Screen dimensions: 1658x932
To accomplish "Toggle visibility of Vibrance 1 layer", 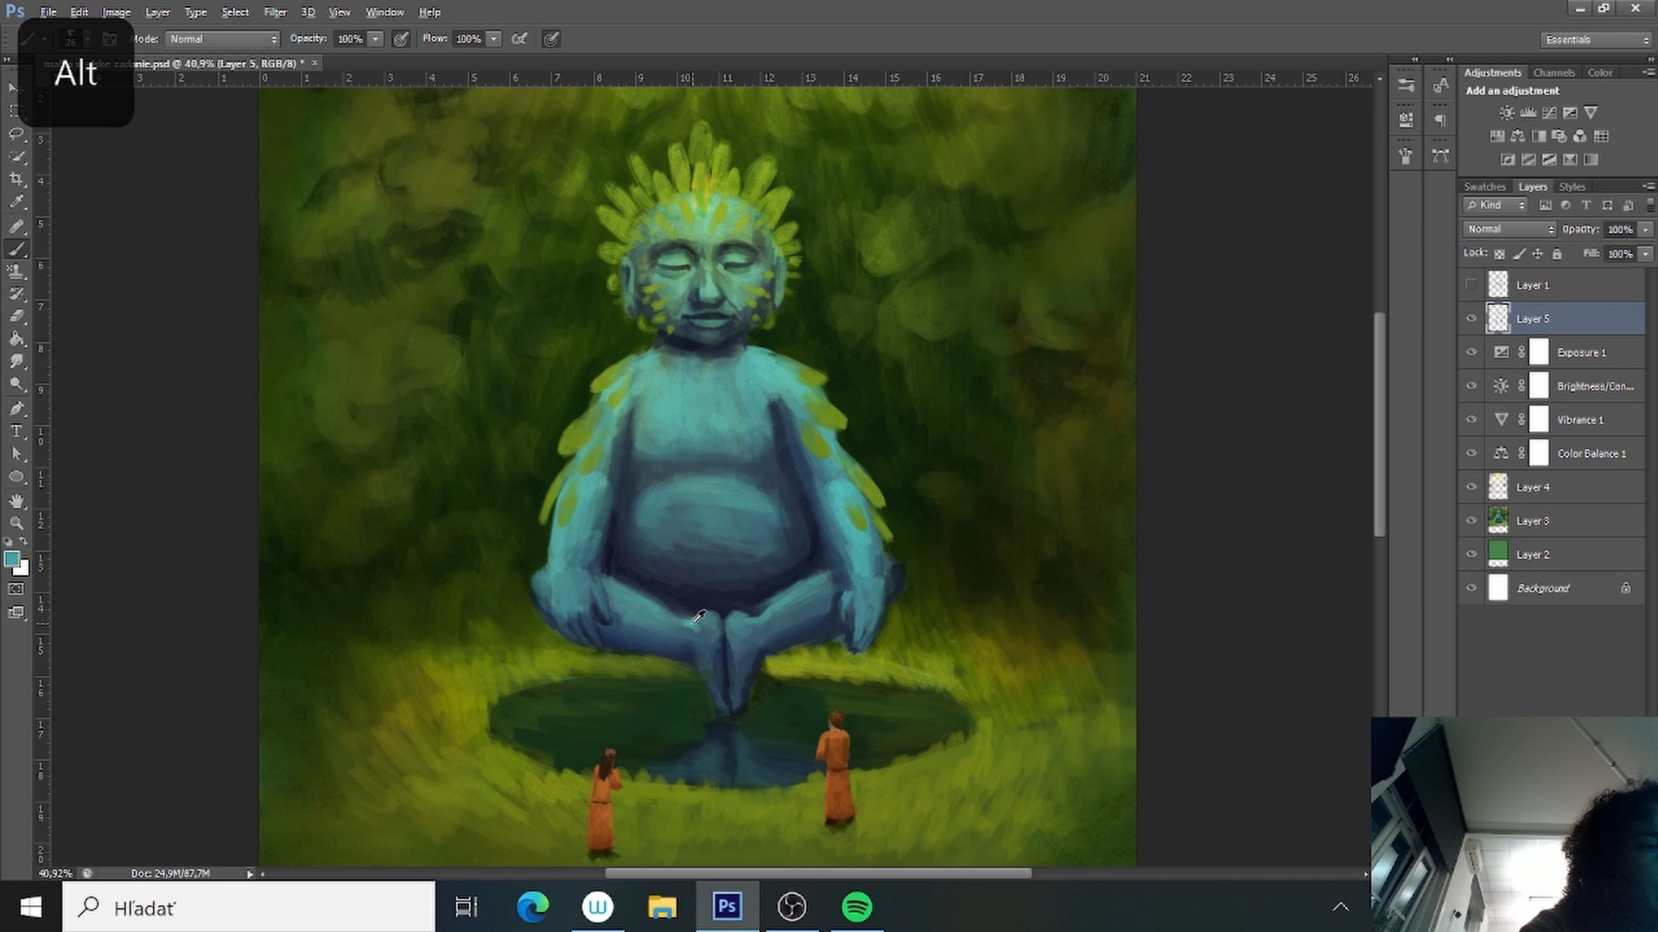I will [x=1471, y=420].
